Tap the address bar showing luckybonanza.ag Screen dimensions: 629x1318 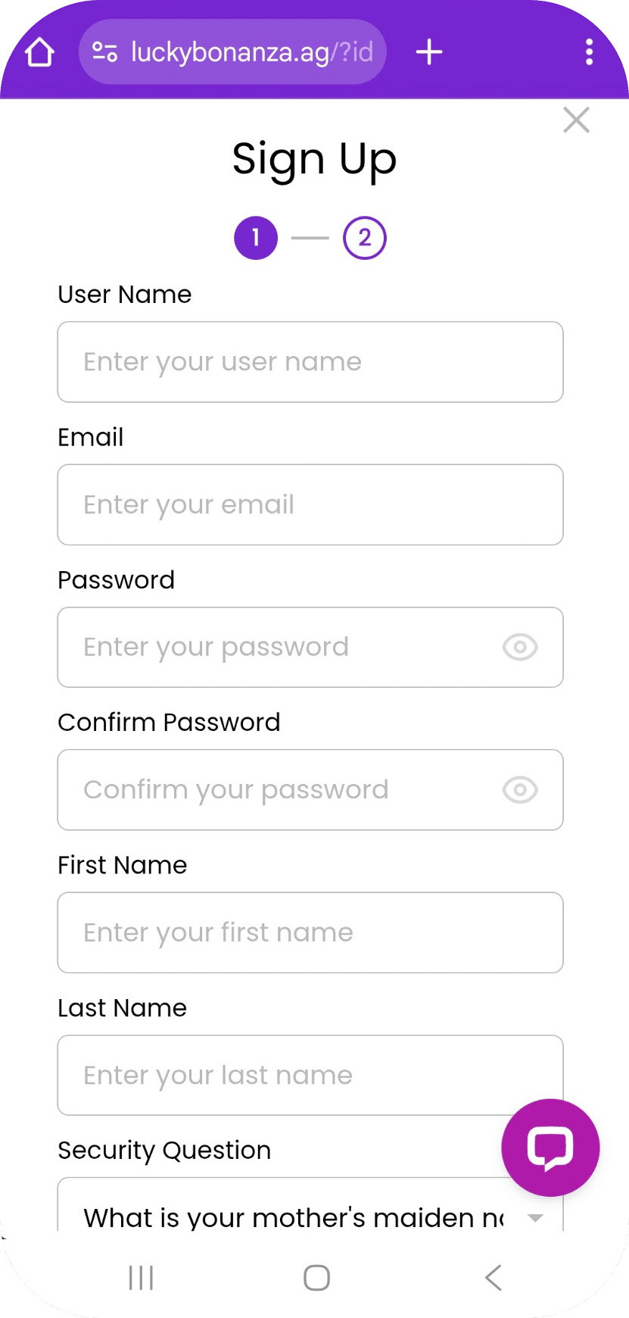click(250, 52)
